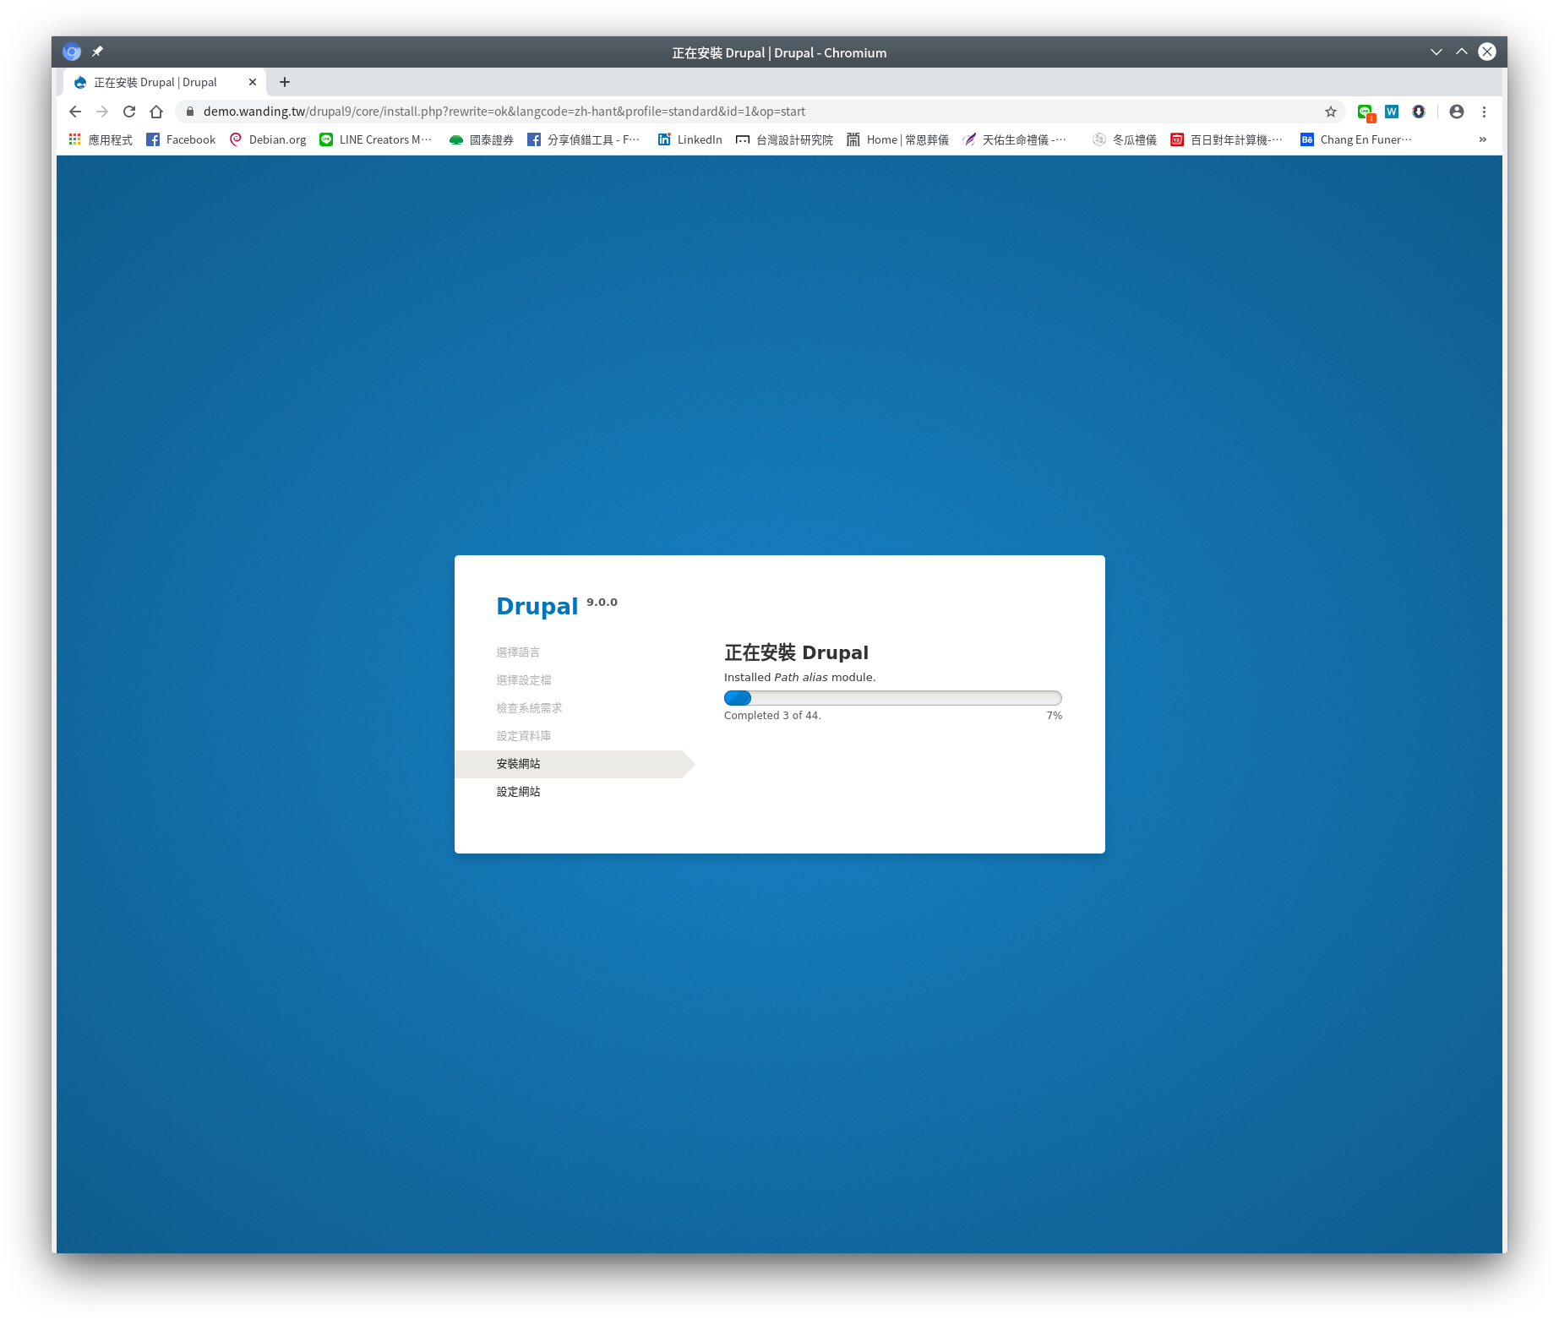The height and width of the screenshot is (1320, 1559).
Task: Close the 正在安裝 Drupal tab
Action: [x=253, y=82]
